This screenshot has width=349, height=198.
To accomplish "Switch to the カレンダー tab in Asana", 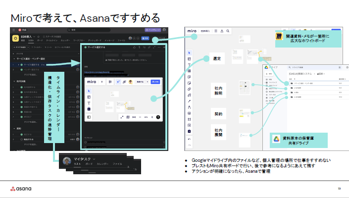I will coord(65,41).
